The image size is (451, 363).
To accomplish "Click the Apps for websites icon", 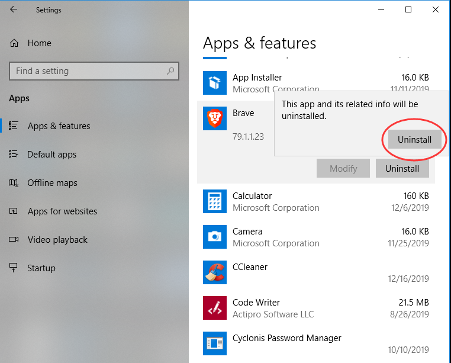I will coord(14,211).
